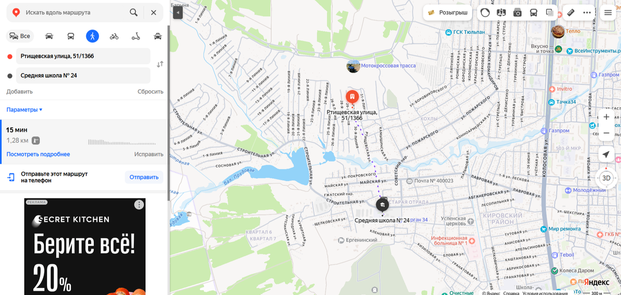
Task: Zoom in the map with plus
Action: pyautogui.click(x=606, y=117)
